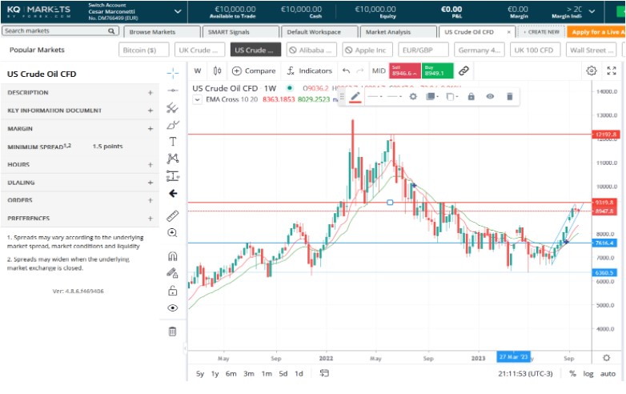
Task: Click the red Sell 8946.6 button
Action: pyautogui.click(x=404, y=70)
